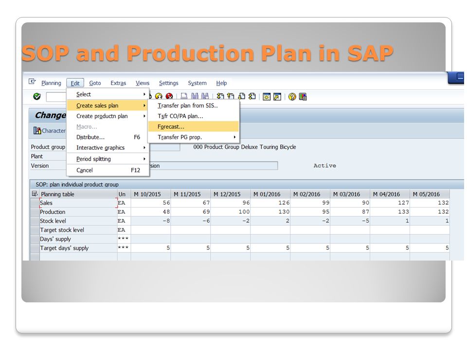
Task: Go to next page icon
Action: click(x=242, y=96)
